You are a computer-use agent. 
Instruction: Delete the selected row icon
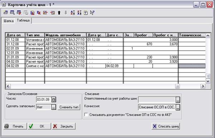click(19, 13)
